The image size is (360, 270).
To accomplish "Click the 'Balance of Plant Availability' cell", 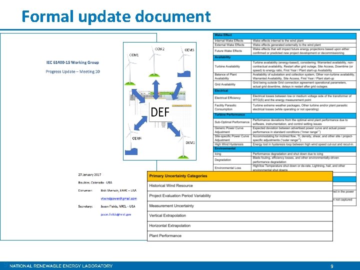I will tap(232, 76).
